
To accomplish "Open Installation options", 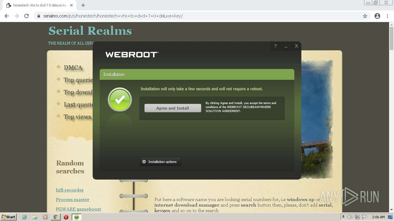I will point(160,162).
